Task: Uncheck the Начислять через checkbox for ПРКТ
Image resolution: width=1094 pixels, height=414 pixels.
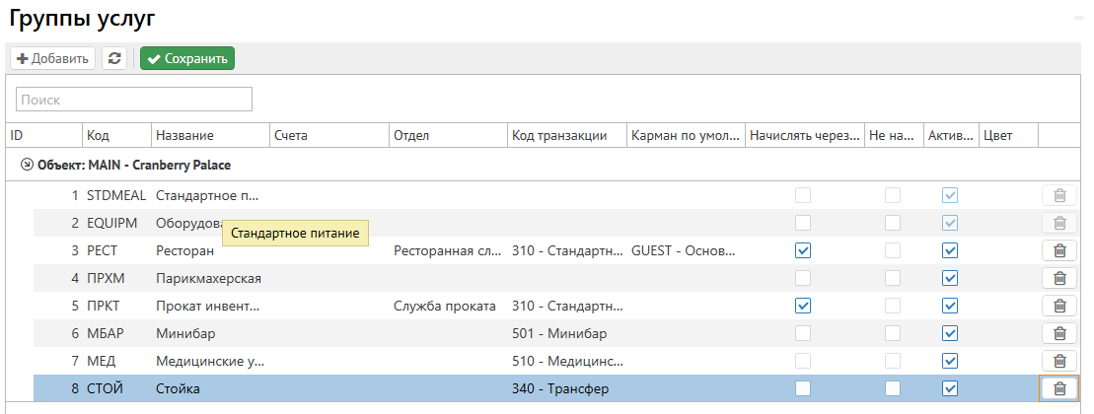Action: pos(804,306)
